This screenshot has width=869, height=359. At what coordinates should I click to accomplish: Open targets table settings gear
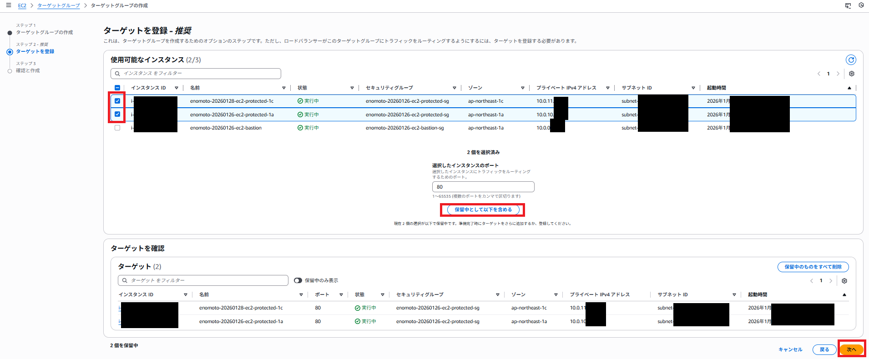tap(844, 281)
